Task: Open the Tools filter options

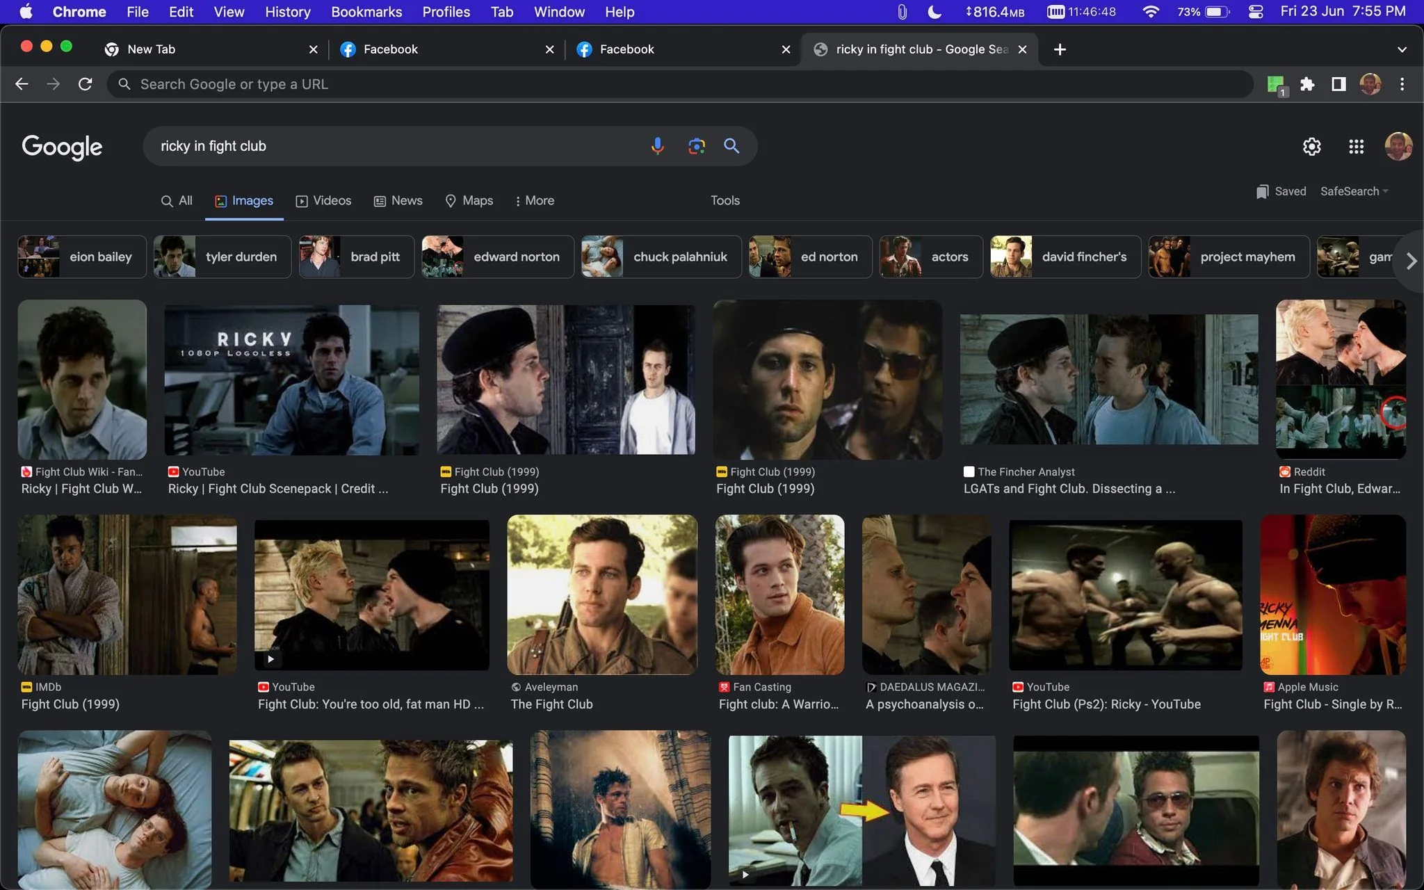Action: point(725,200)
